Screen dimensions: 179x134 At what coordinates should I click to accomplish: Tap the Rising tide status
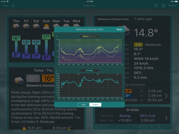tap(125, 116)
